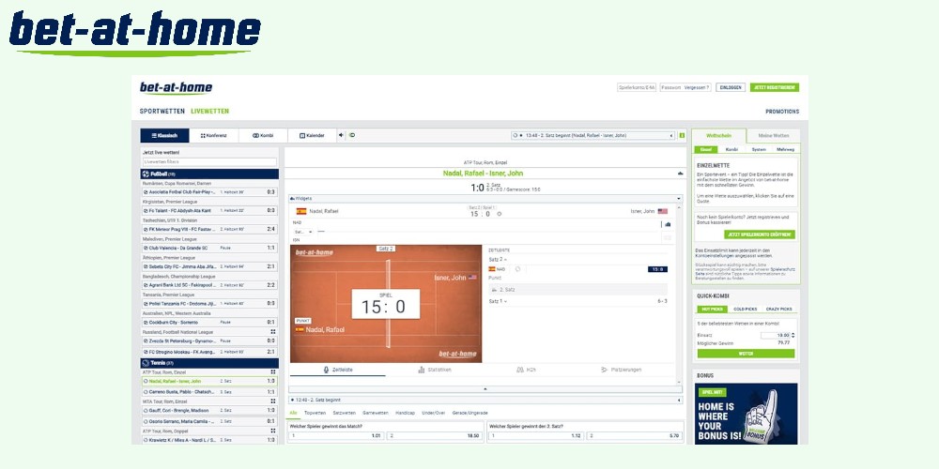The image size is (939, 469).
Task: Click the tennis icon beside Carreno Busta, Pablo
Action: pos(146,392)
